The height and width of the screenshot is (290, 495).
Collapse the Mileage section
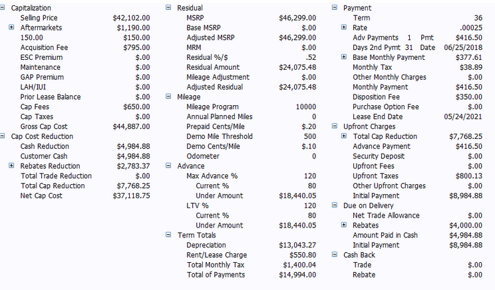pyautogui.click(x=168, y=96)
